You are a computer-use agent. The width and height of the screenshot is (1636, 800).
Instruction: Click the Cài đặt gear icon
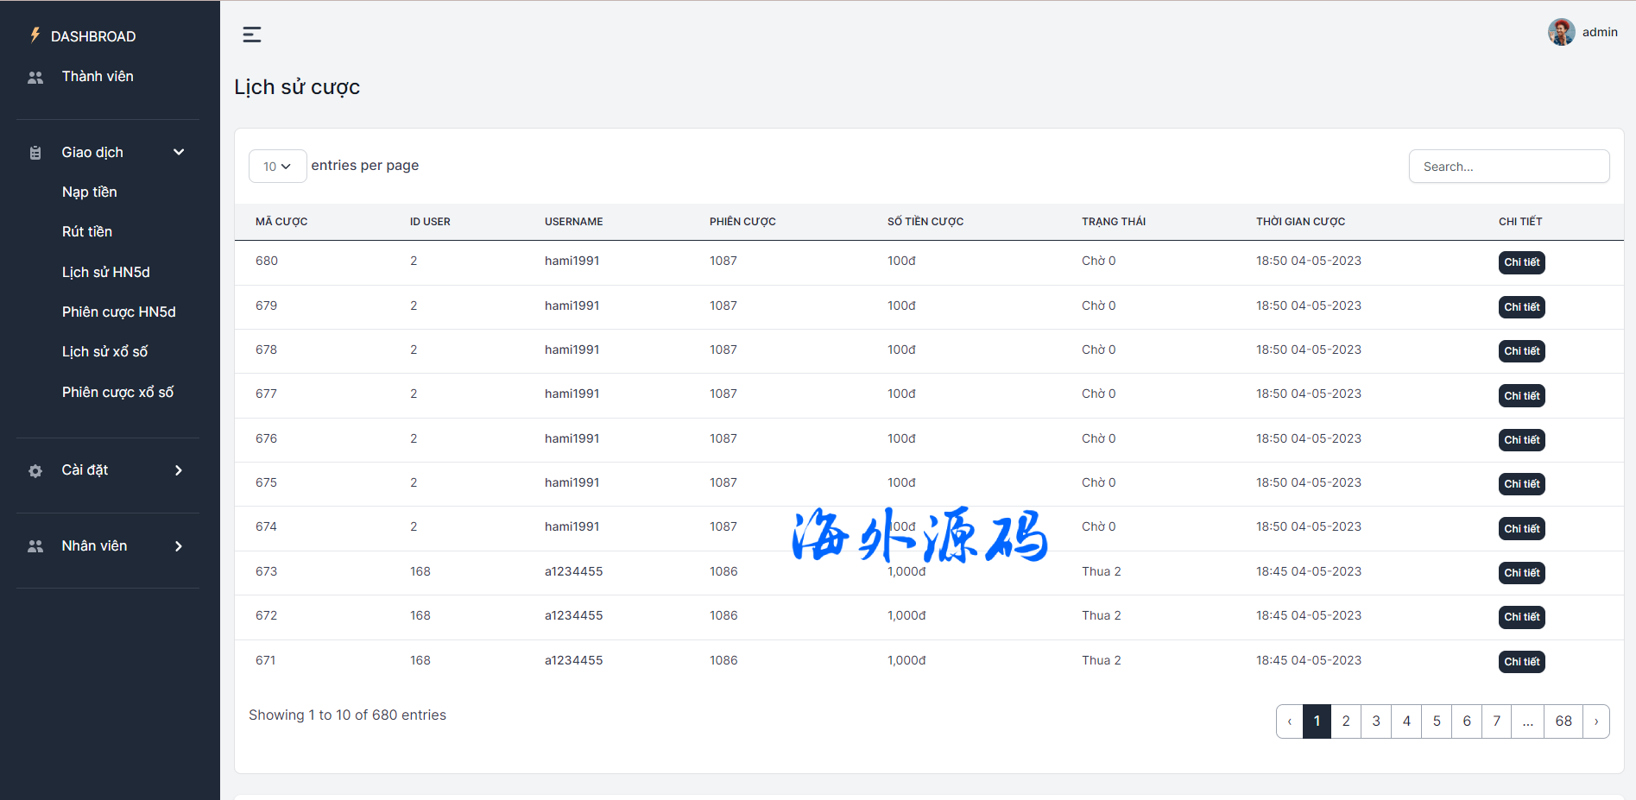35,471
